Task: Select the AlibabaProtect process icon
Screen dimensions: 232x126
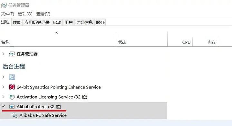Action: 12,107
